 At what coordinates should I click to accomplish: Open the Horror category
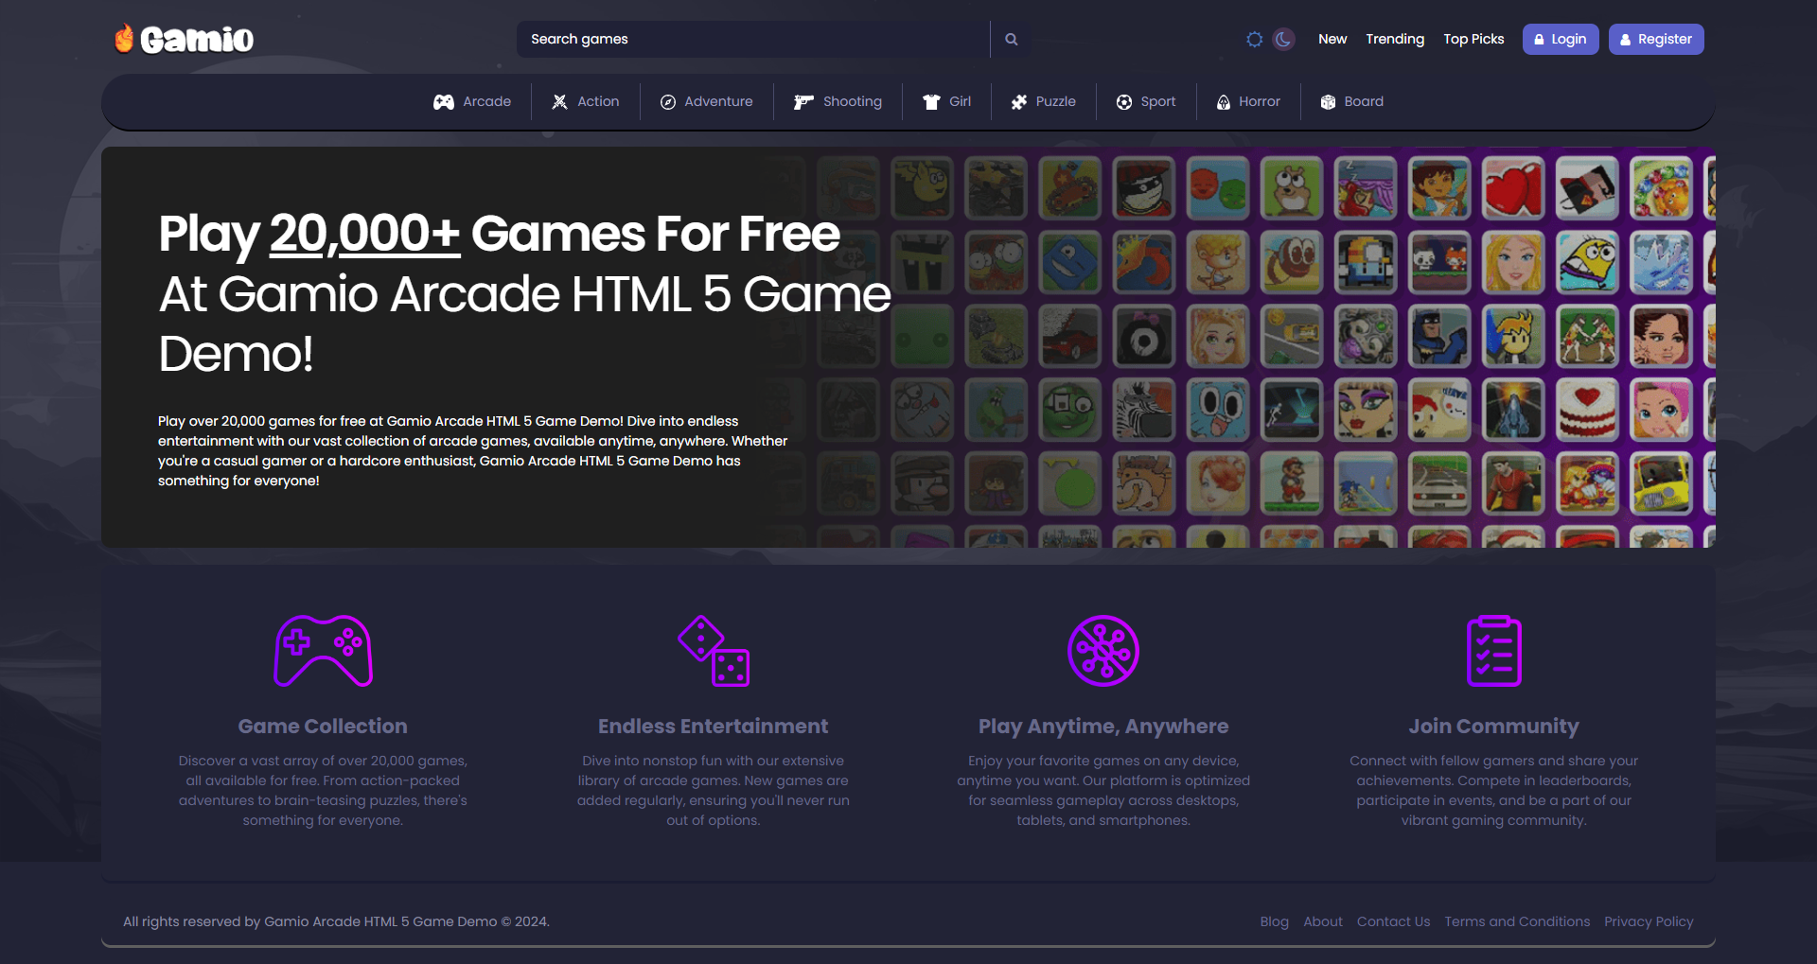click(x=1248, y=101)
